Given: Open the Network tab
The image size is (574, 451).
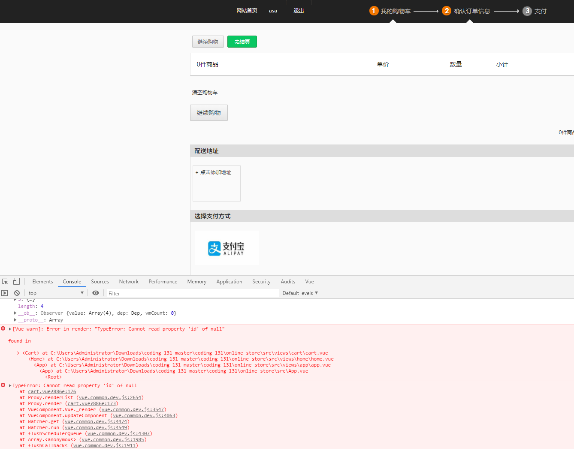Looking at the screenshot, I should pyautogui.click(x=129, y=282).
